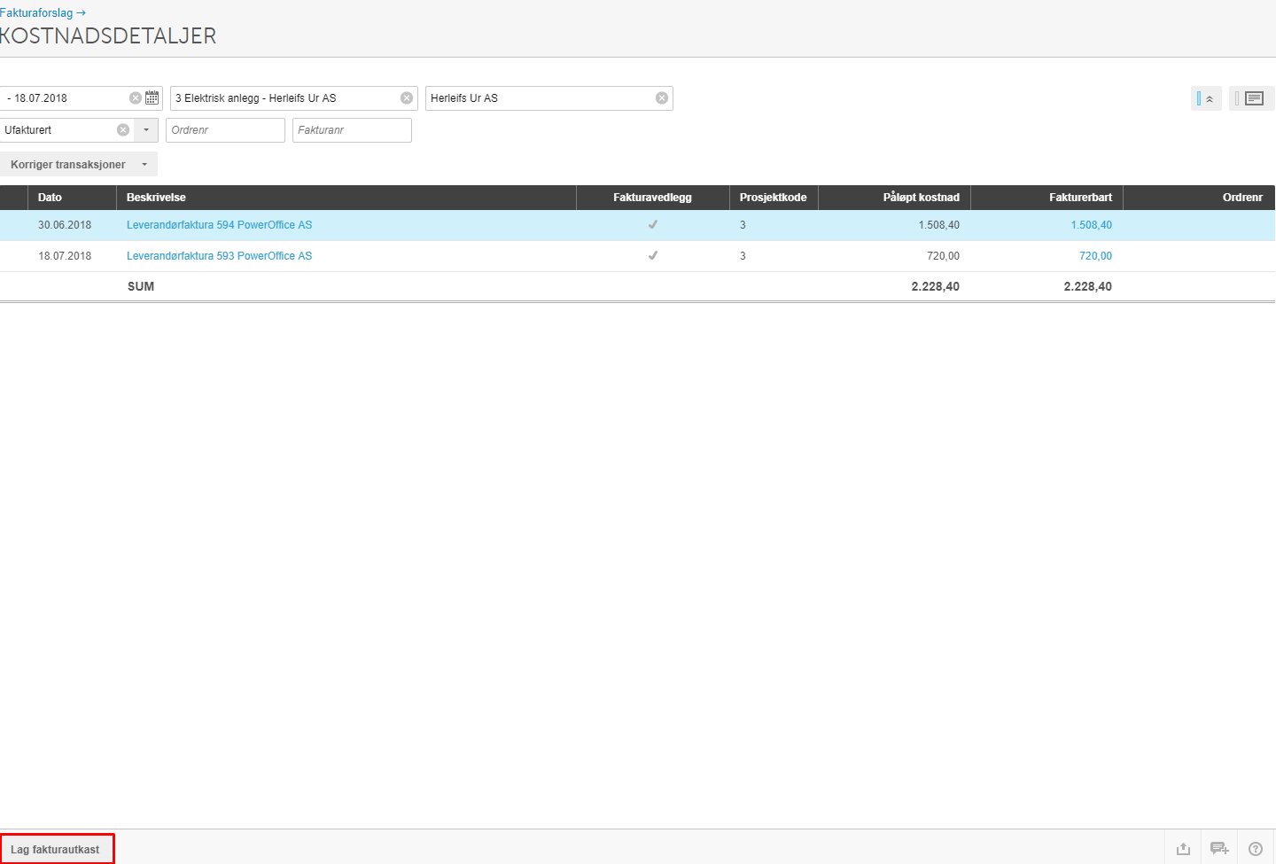1276x864 pixels.
Task: Click attachment checkmark for invoice 594
Action: (653, 224)
